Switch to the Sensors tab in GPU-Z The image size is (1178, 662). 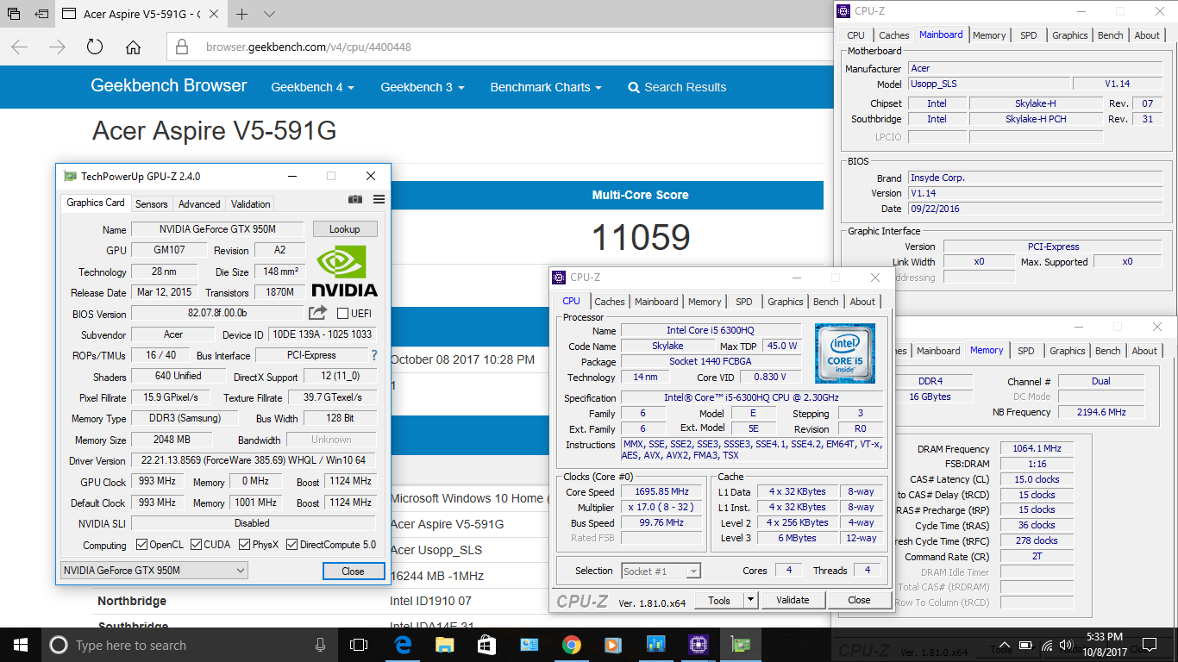pos(152,204)
